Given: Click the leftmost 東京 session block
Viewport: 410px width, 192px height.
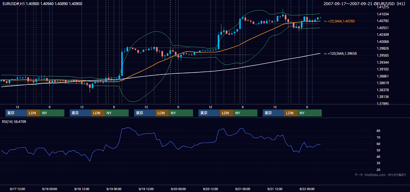Looking at the screenshot, I should click(x=16, y=113).
